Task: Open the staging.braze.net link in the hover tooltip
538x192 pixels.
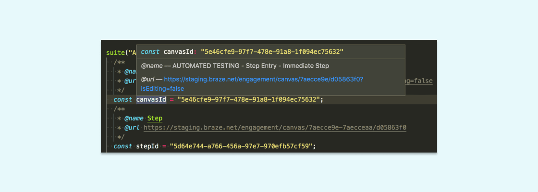Action: [x=263, y=79]
